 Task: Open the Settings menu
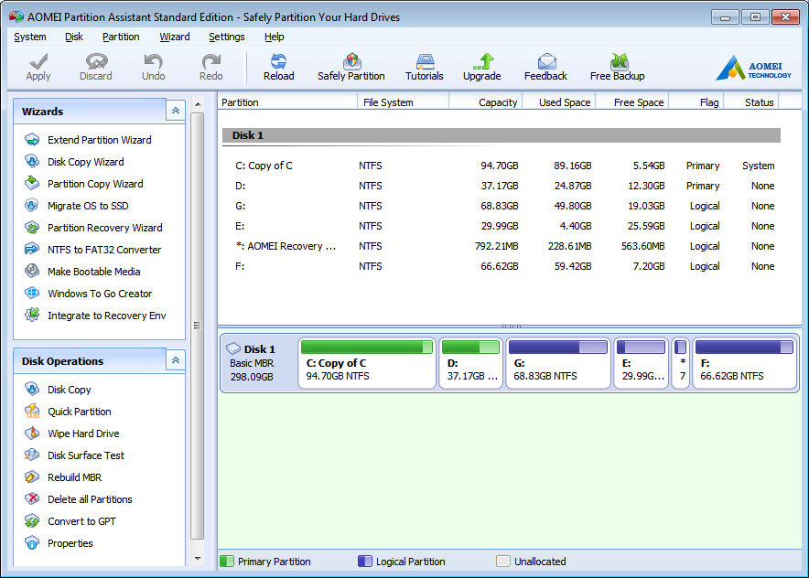(x=226, y=37)
